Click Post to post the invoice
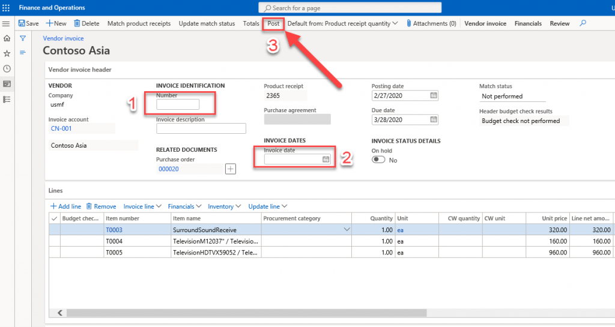Screen dimensions: 615x327 [x=273, y=23]
